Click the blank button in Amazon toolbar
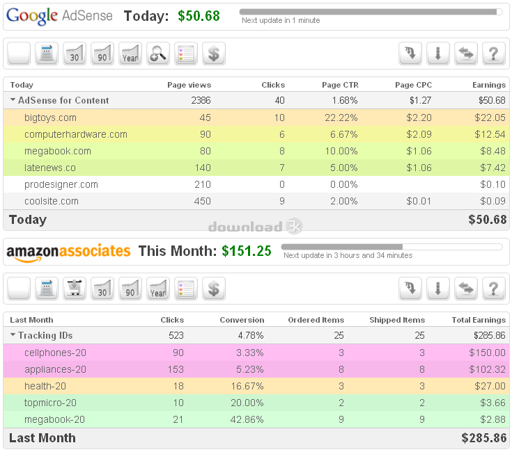 (19, 289)
